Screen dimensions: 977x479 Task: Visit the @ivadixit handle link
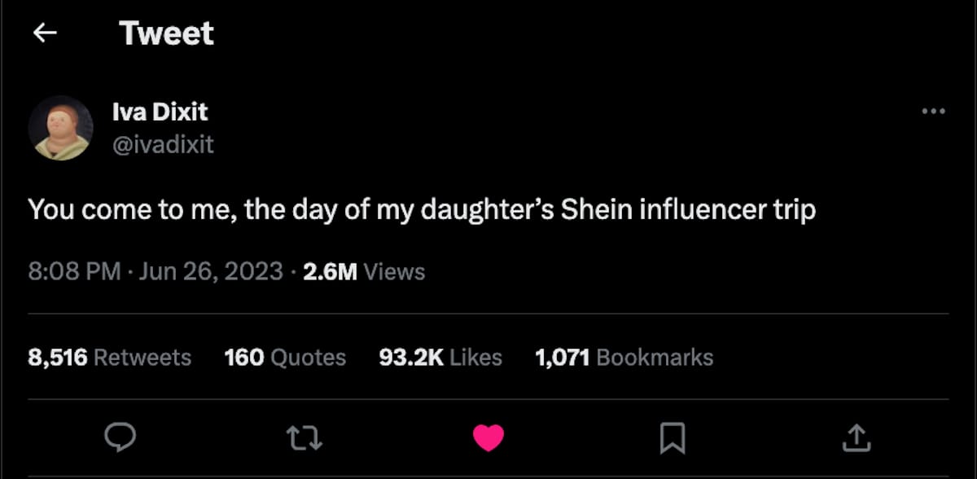coord(164,144)
